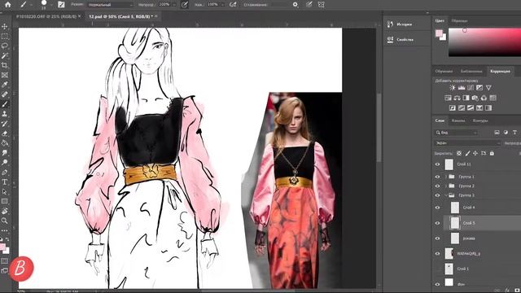Switch to Библиотеки tab
The height and width of the screenshot is (293, 521).
471,72
